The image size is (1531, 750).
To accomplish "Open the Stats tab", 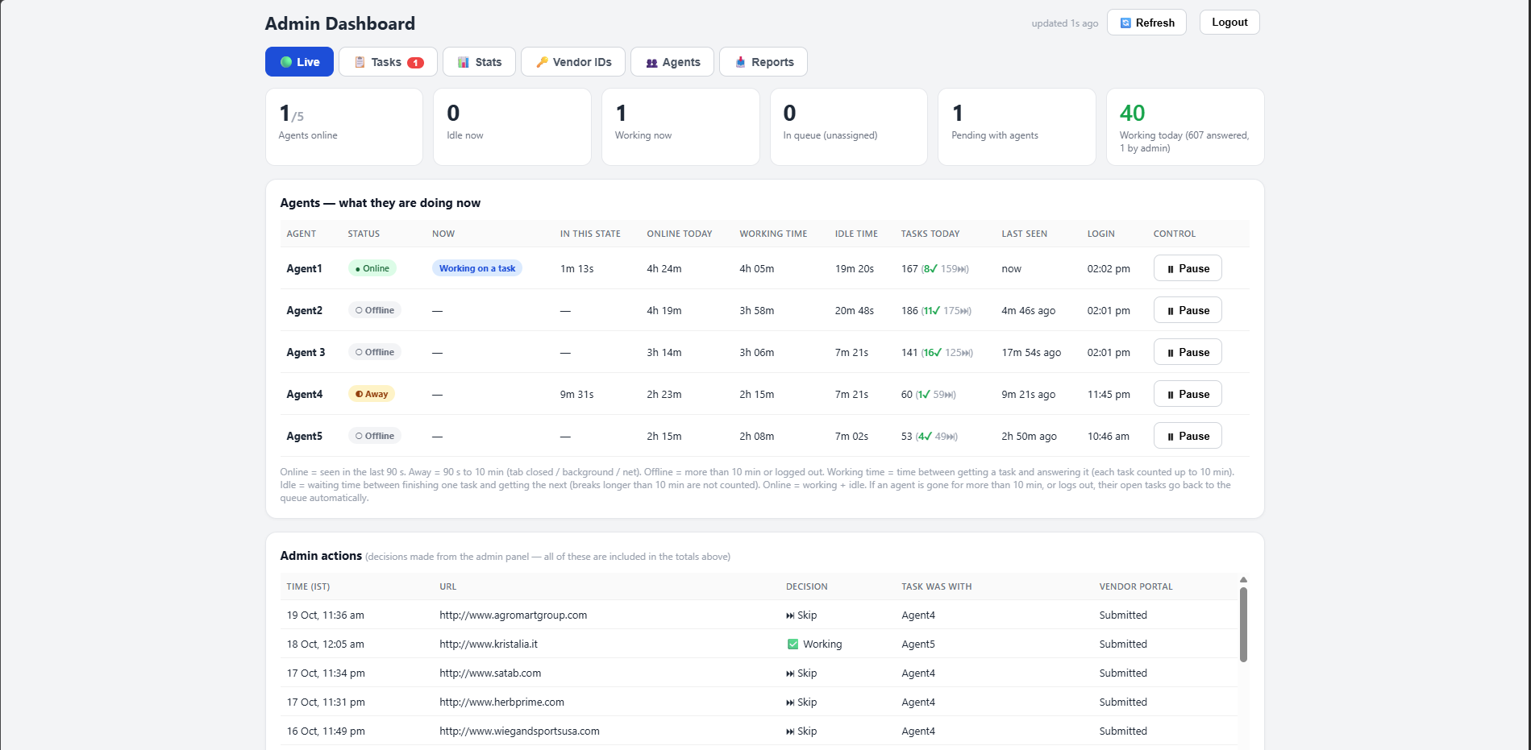I will pos(479,62).
